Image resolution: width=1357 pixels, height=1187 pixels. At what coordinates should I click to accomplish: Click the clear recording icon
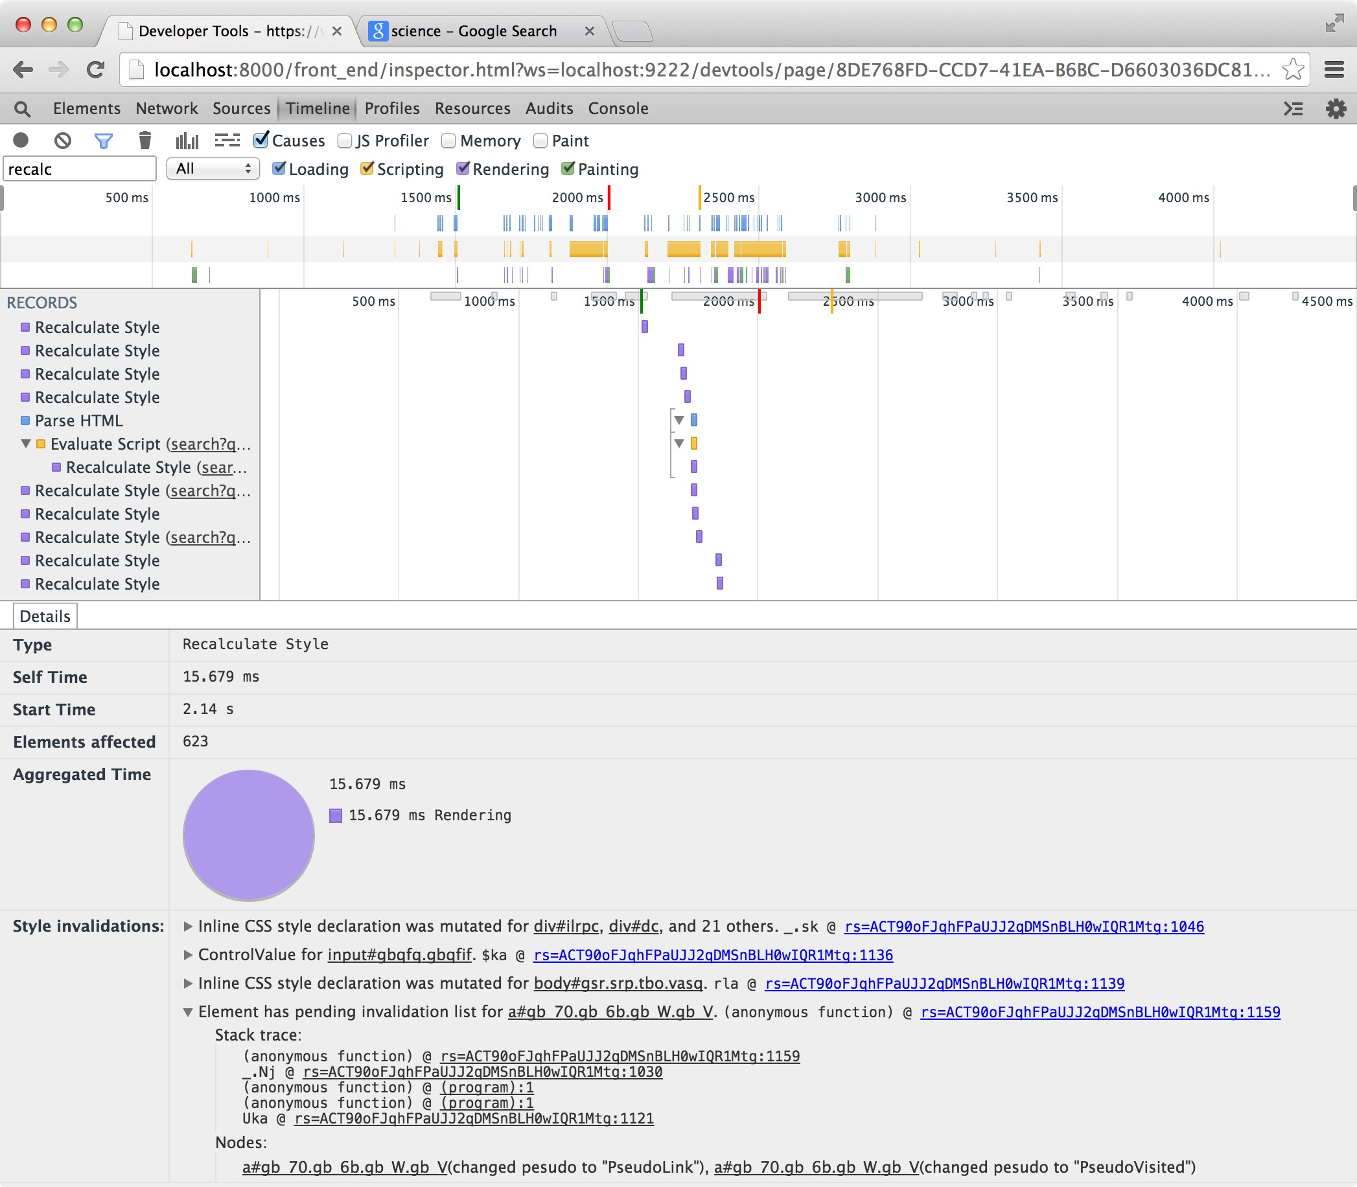[x=62, y=141]
